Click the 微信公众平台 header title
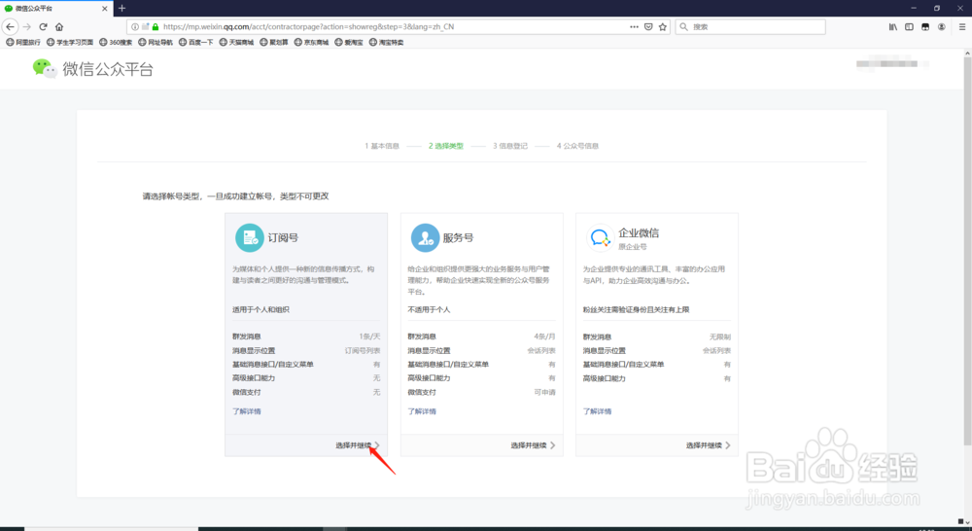The width and height of the screenshot is (972, 531). pos(108,69)
